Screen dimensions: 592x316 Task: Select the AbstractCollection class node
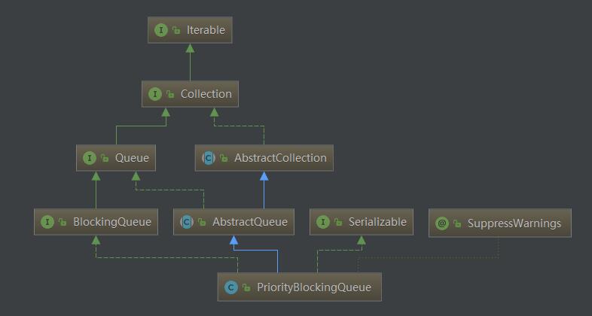coord(264,158)
